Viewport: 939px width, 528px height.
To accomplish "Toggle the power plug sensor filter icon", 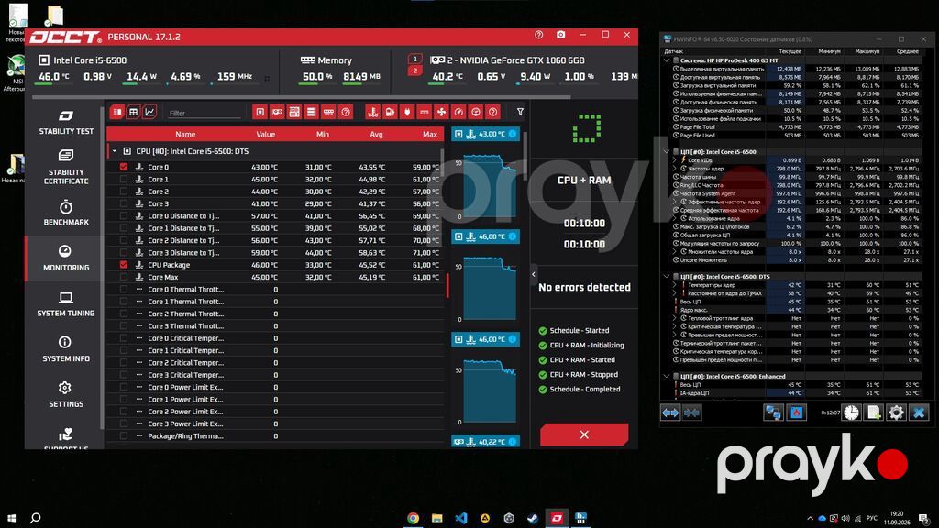I will 407,112.
